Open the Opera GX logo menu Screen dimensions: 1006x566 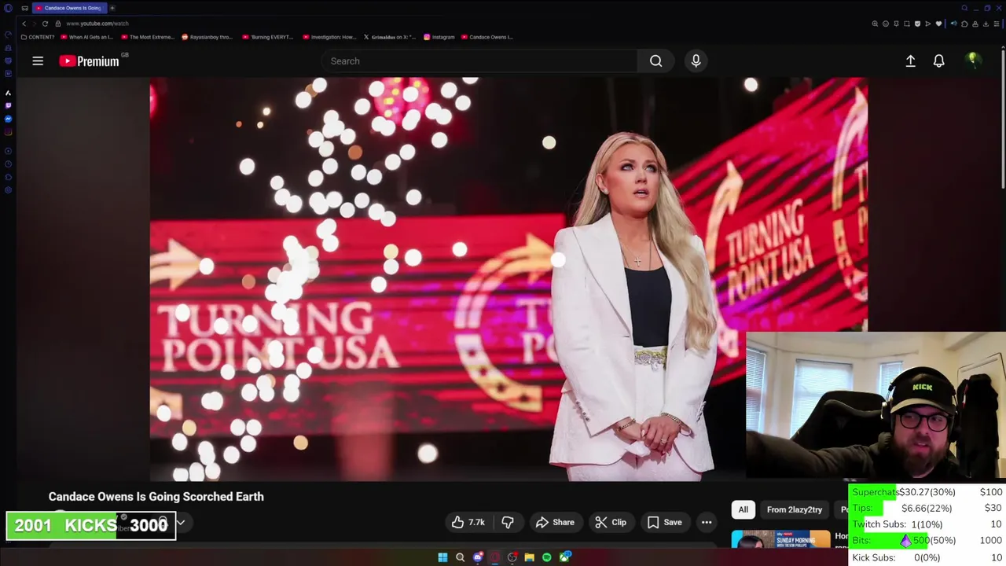[8, 8]
